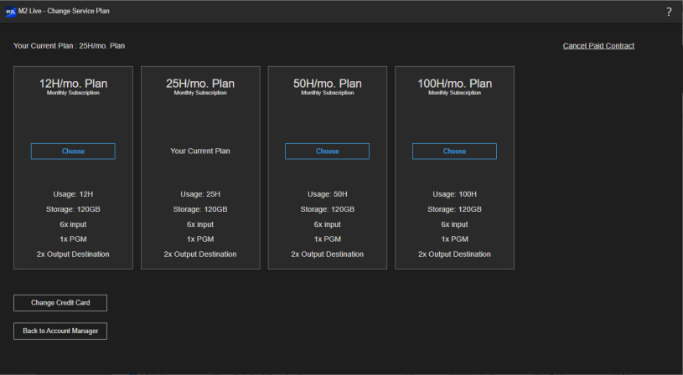Click '1x PGM' in 12H plan card

pyautogui.click(x=73, y=239)
